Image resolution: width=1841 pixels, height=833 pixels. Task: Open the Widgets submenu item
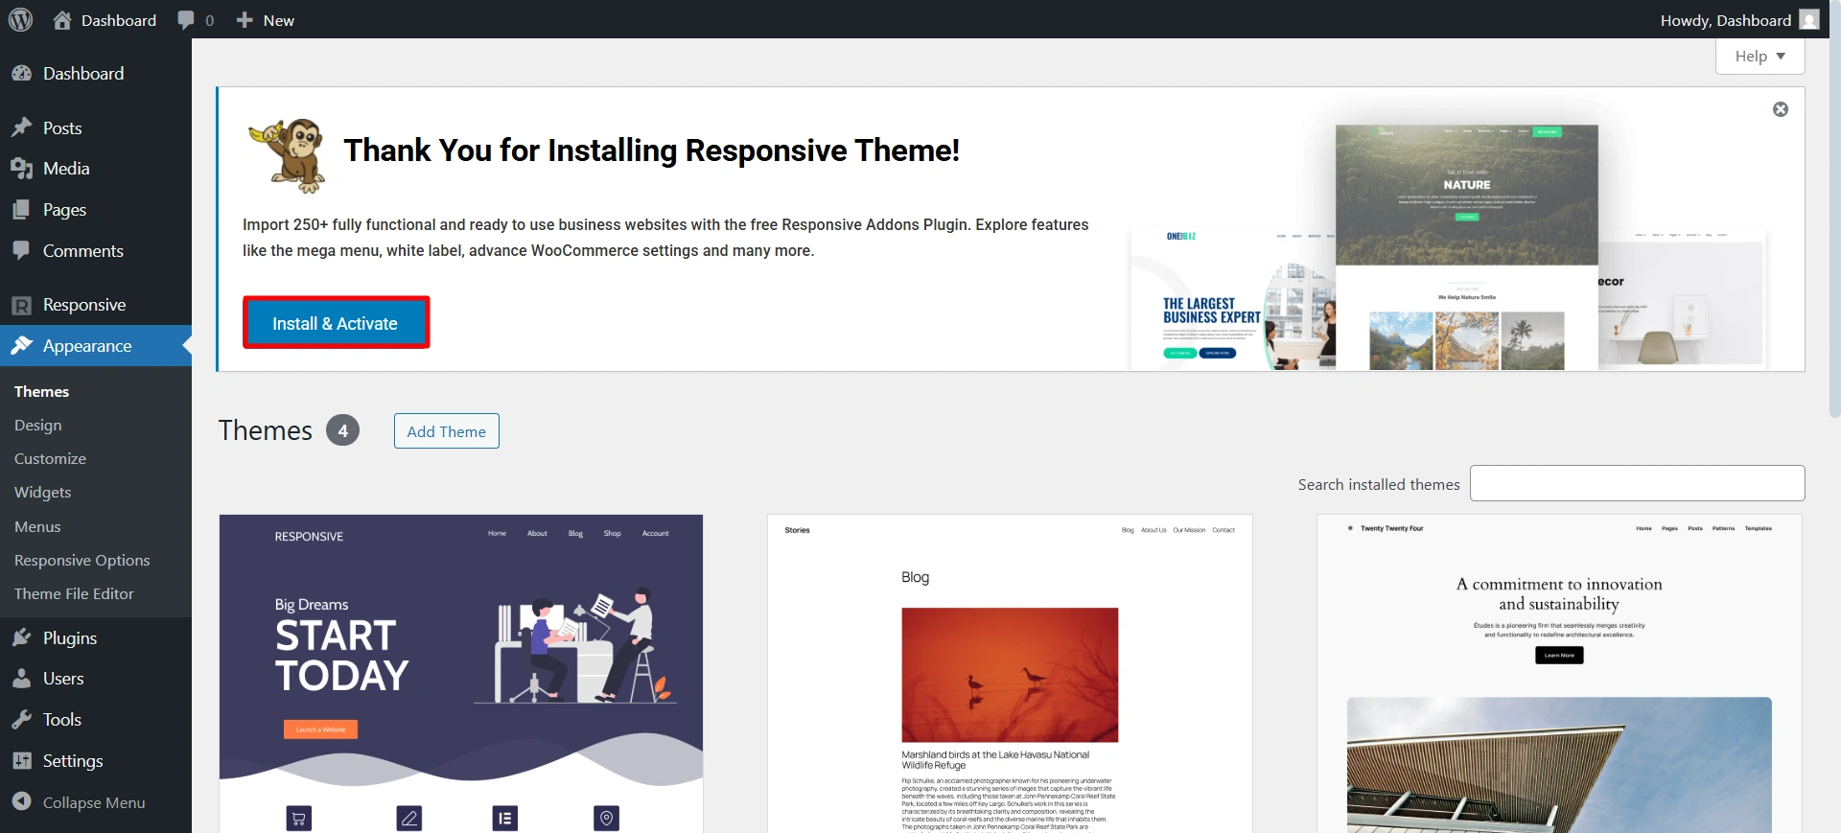[x=43, y=492]
